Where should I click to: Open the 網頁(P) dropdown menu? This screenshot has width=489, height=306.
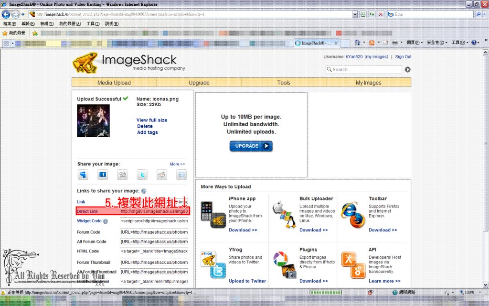[415, 43]
